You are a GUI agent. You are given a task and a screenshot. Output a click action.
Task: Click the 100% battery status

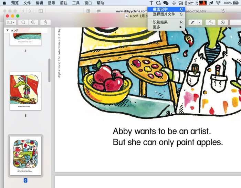231,3
